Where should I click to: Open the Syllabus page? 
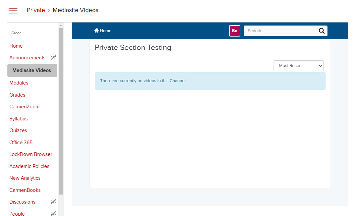18,118
